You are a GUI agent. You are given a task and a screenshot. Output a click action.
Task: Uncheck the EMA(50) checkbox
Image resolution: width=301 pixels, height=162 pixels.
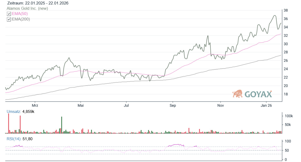(x=9, y=14)
